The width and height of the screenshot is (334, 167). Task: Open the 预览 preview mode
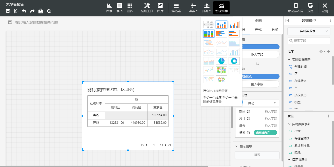tap(310, 8)
